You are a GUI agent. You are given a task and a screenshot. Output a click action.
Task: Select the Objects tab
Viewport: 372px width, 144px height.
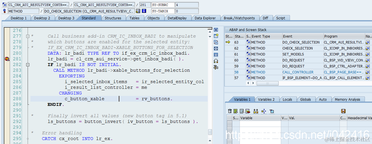point(154,18)
